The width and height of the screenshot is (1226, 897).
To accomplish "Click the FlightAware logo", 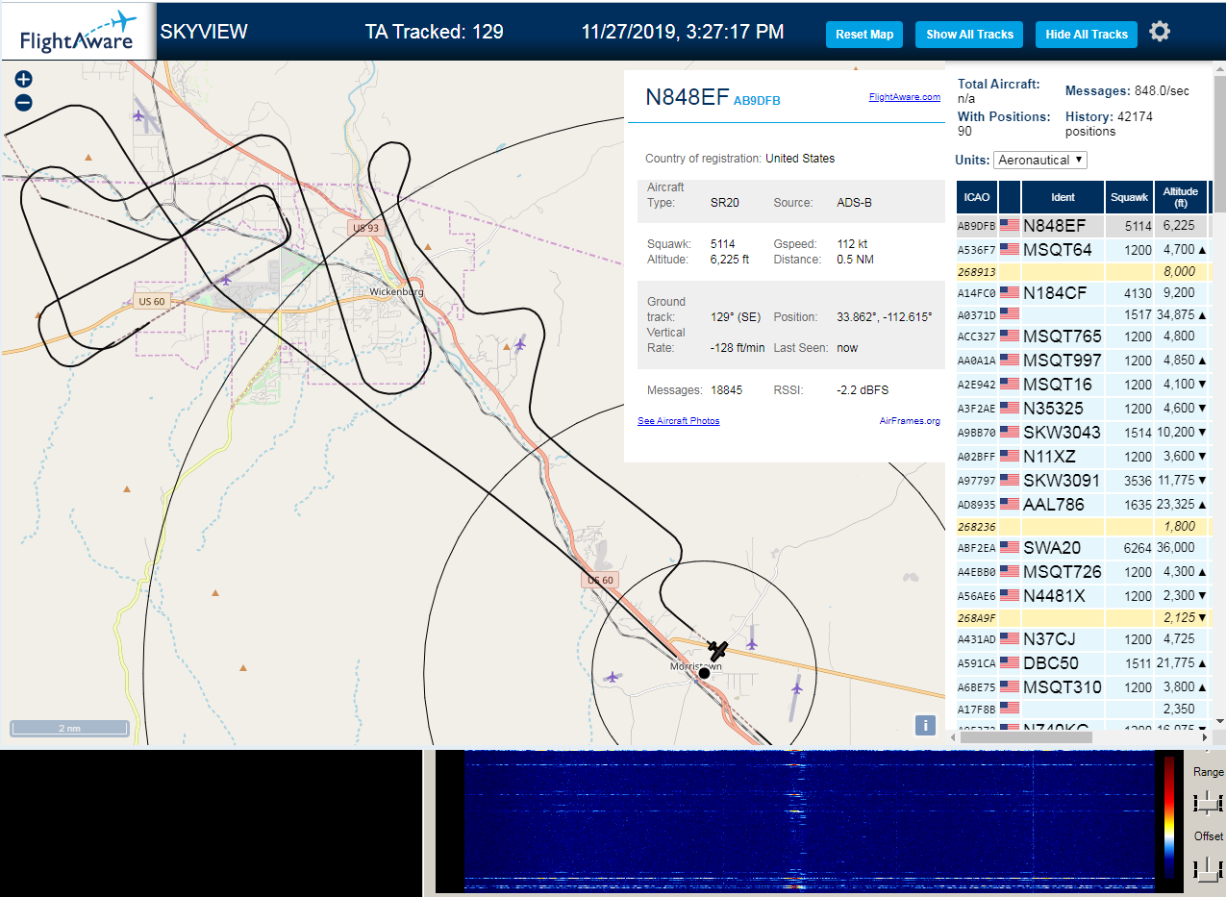I will [x=78, y=32].
